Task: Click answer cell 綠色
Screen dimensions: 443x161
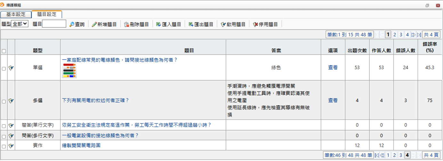Action: coord(276,68)
